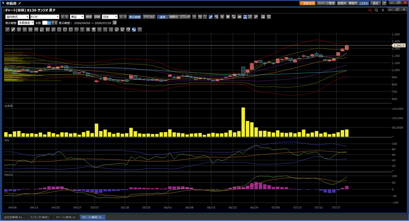Click the ＋画面追加 button
This screenshot has height=221, width=409.
(x=307, y=3)
